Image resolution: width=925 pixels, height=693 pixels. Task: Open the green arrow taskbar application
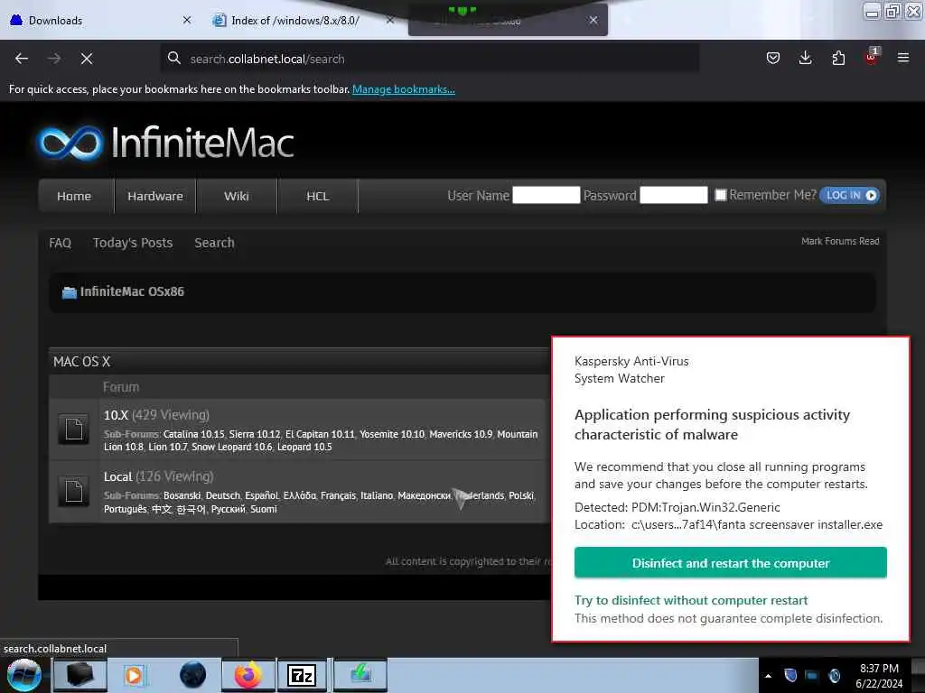click(x=360, y=675)
